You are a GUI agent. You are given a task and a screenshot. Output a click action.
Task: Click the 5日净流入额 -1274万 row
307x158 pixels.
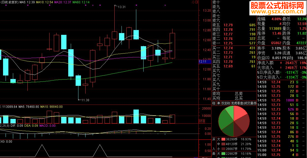[282, 72]
